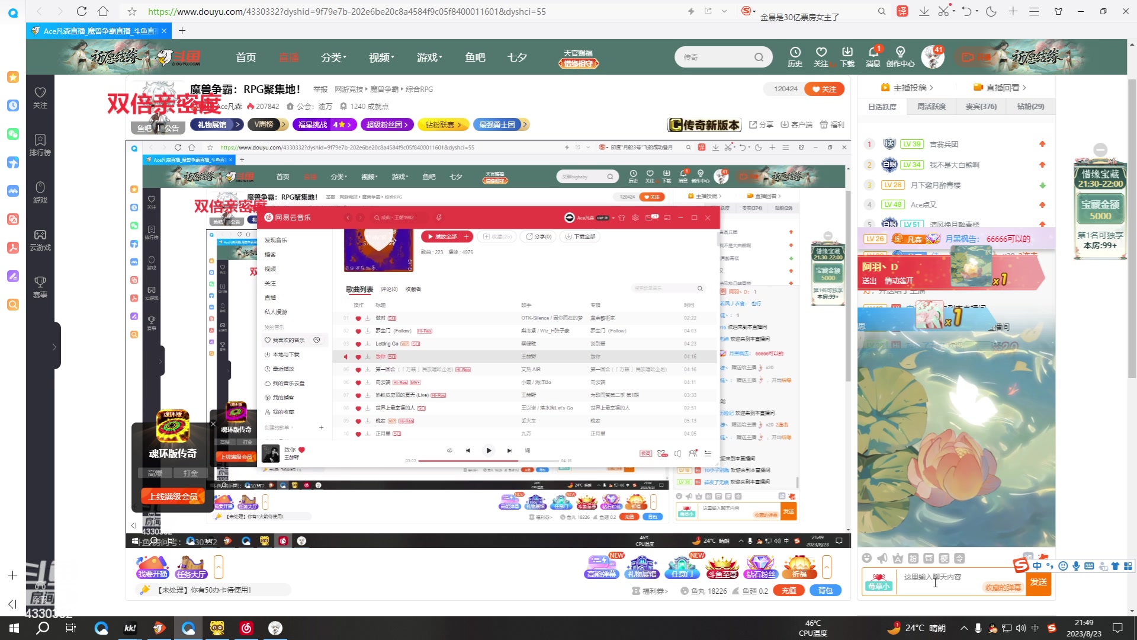
Task: Switch to 钻粉(29) diamond fans tab
Action: click(x=1030, y=107)
